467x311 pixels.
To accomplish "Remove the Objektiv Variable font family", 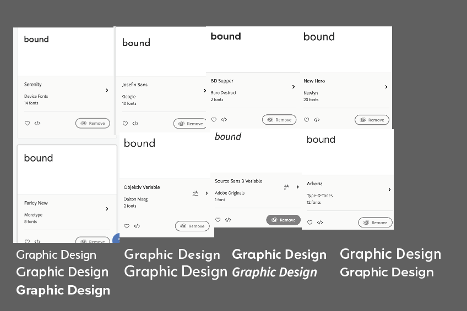I will tap(192, 226).
